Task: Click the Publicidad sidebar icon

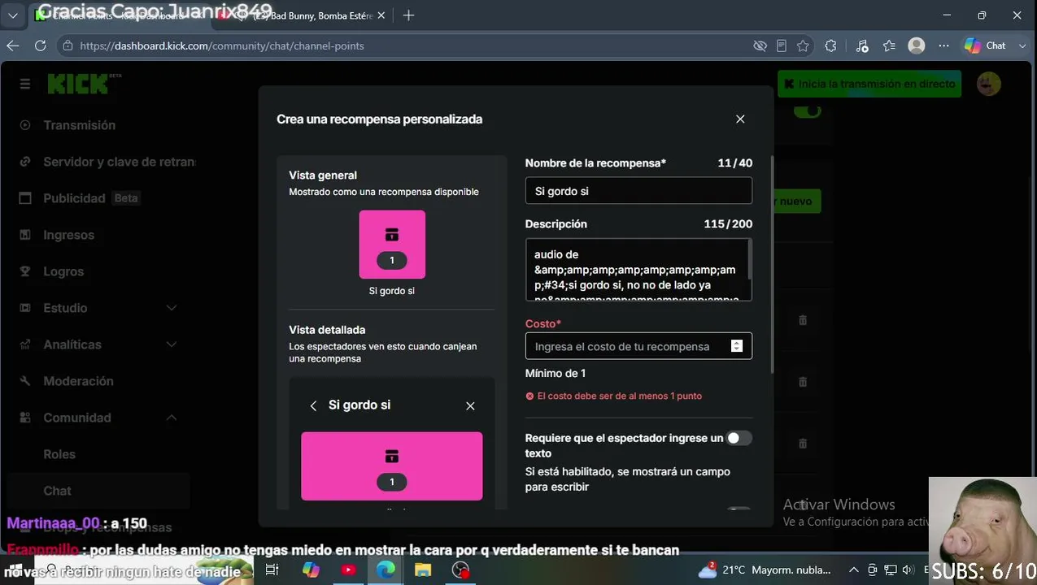Action: coord(25,198)
